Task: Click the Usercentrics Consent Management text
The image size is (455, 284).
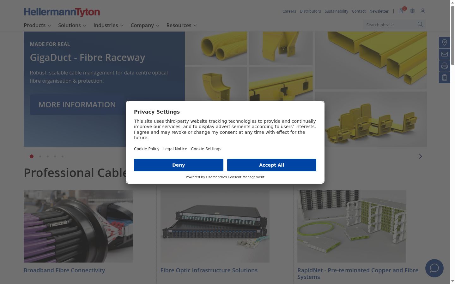Action: [x=235, y=177]
